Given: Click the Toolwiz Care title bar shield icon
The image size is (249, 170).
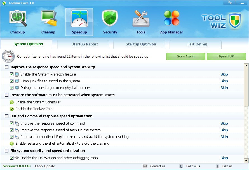Looking at the screenshot, I should (4, 3).
